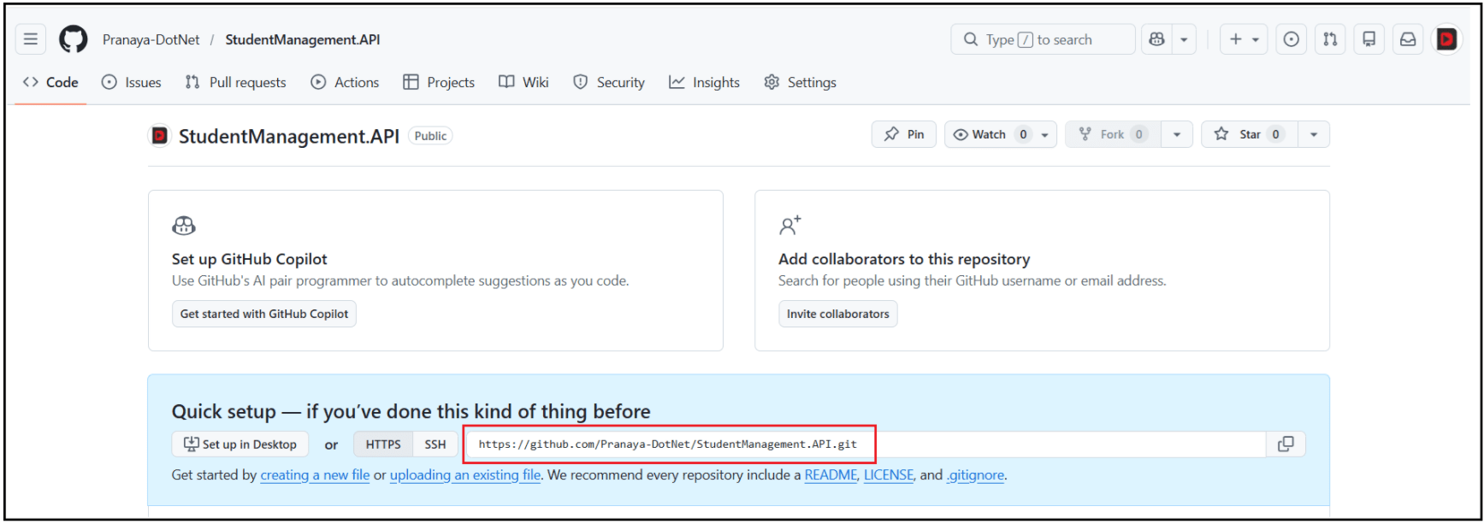Open the .gitignore link

(x=976, y=475)
